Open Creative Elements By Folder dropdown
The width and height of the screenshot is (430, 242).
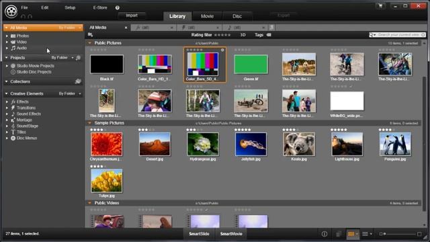(70, 93)
